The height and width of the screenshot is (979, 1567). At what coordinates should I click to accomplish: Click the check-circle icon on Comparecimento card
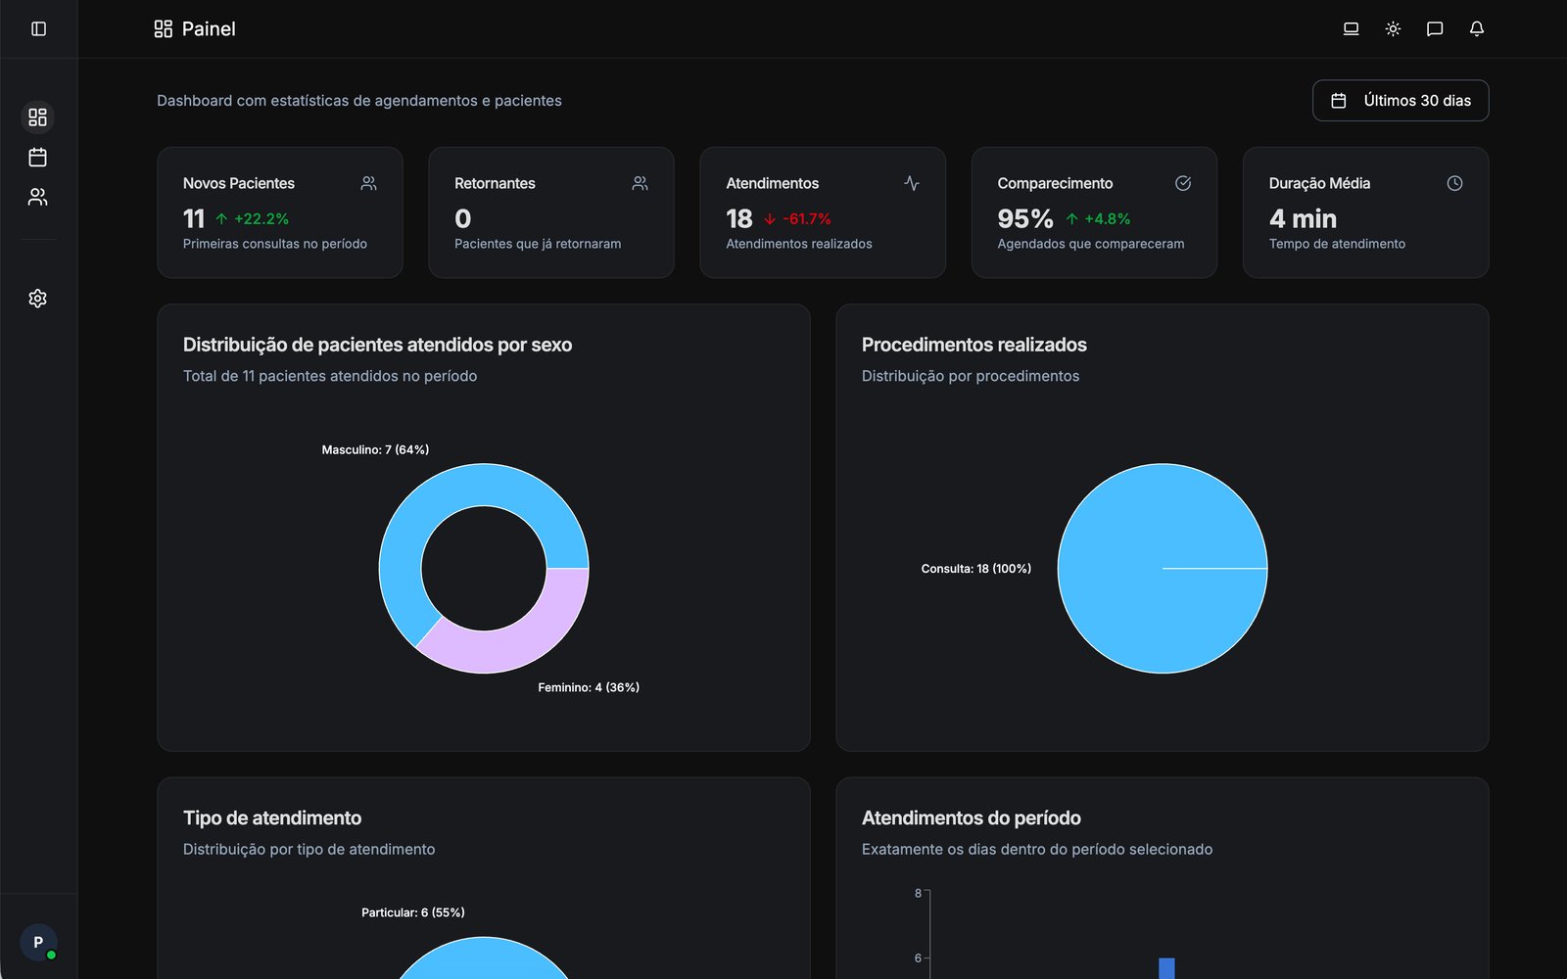coord(1183,182)
